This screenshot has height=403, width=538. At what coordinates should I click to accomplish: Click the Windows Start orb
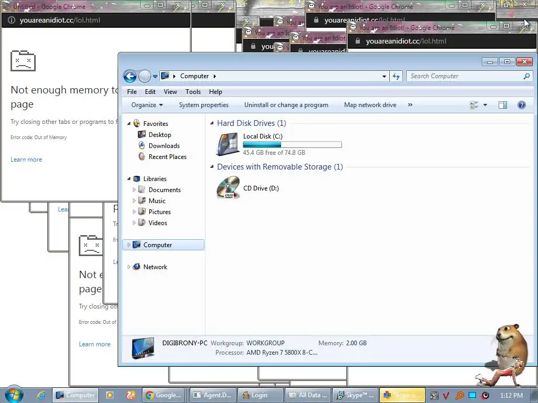coord(14,395)
